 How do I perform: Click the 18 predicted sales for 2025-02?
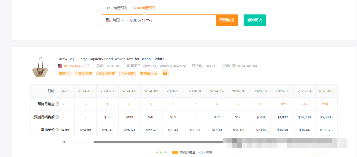click(x=261, y=104)
